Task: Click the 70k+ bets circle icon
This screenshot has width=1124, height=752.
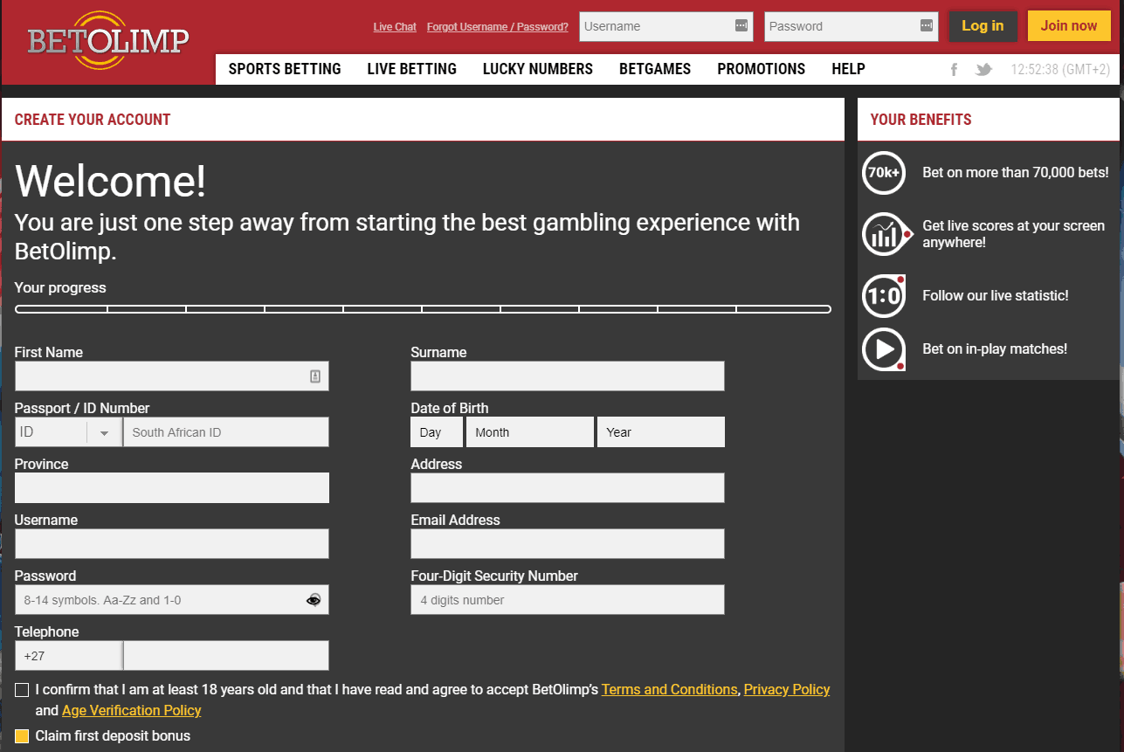Action: coord(884,172)
